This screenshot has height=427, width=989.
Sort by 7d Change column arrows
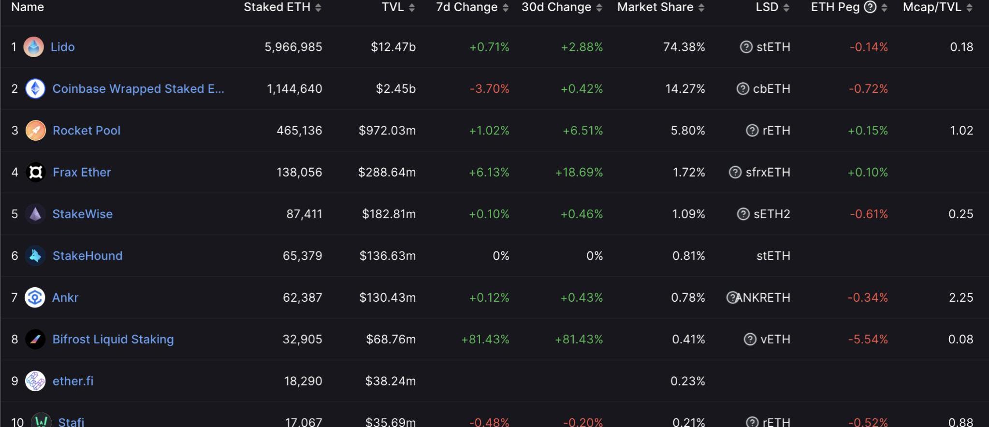506,8
